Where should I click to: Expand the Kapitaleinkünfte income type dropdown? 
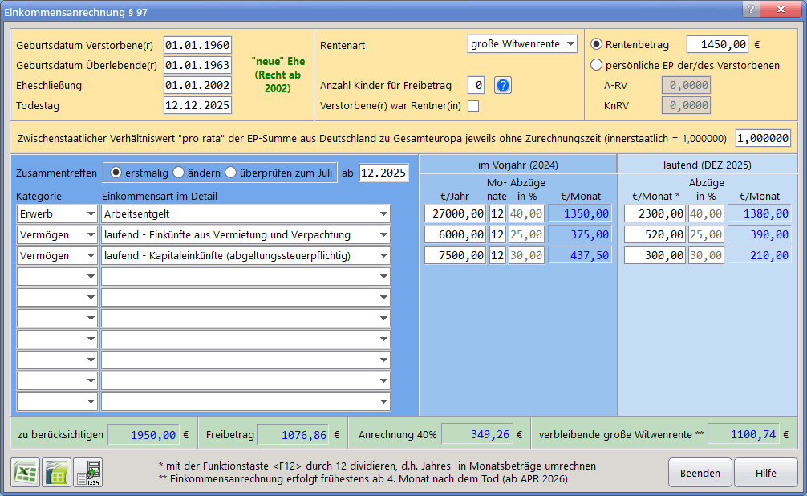[383, 255]
